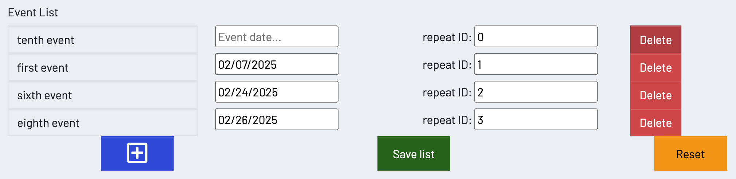
Task: Delete the first event row
Action: click(x=655, y=68)
